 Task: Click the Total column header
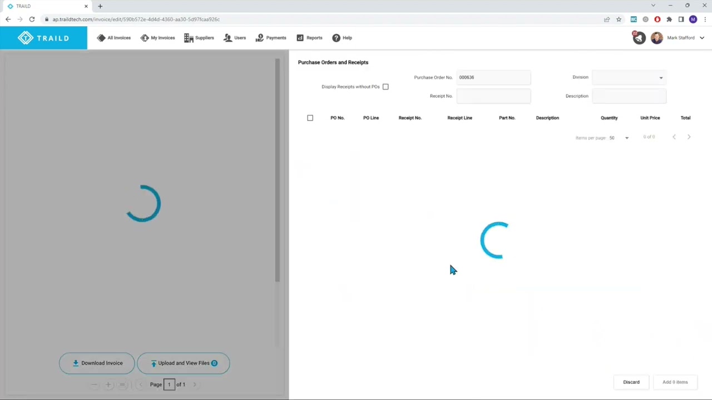click(685, 118)
